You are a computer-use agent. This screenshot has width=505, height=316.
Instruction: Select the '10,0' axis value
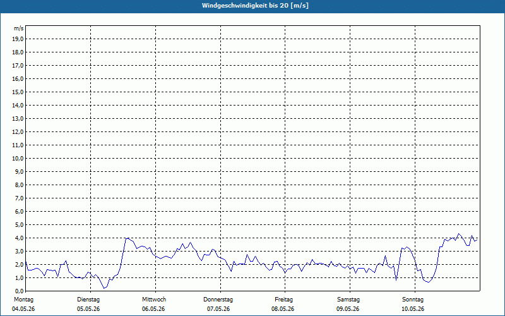point(18,159)
